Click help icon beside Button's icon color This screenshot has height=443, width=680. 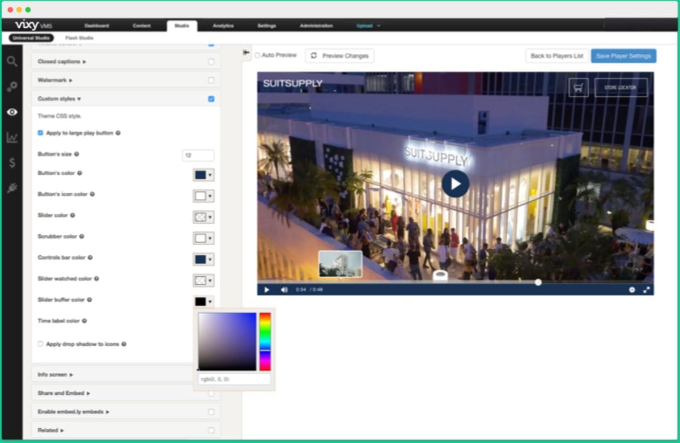[92, 194]
